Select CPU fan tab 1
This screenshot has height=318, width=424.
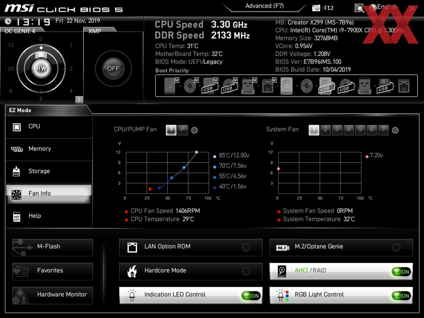pos(171,130)
